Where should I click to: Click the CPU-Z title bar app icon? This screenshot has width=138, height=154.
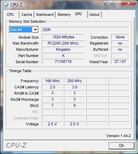click(x=6, y=5)
